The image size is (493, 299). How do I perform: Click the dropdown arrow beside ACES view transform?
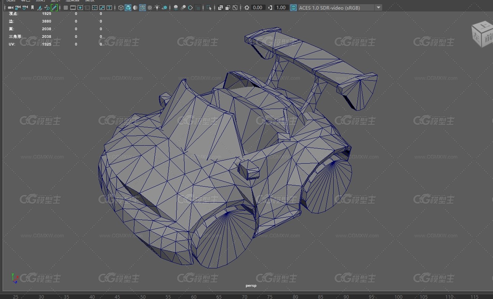[378, 8]
